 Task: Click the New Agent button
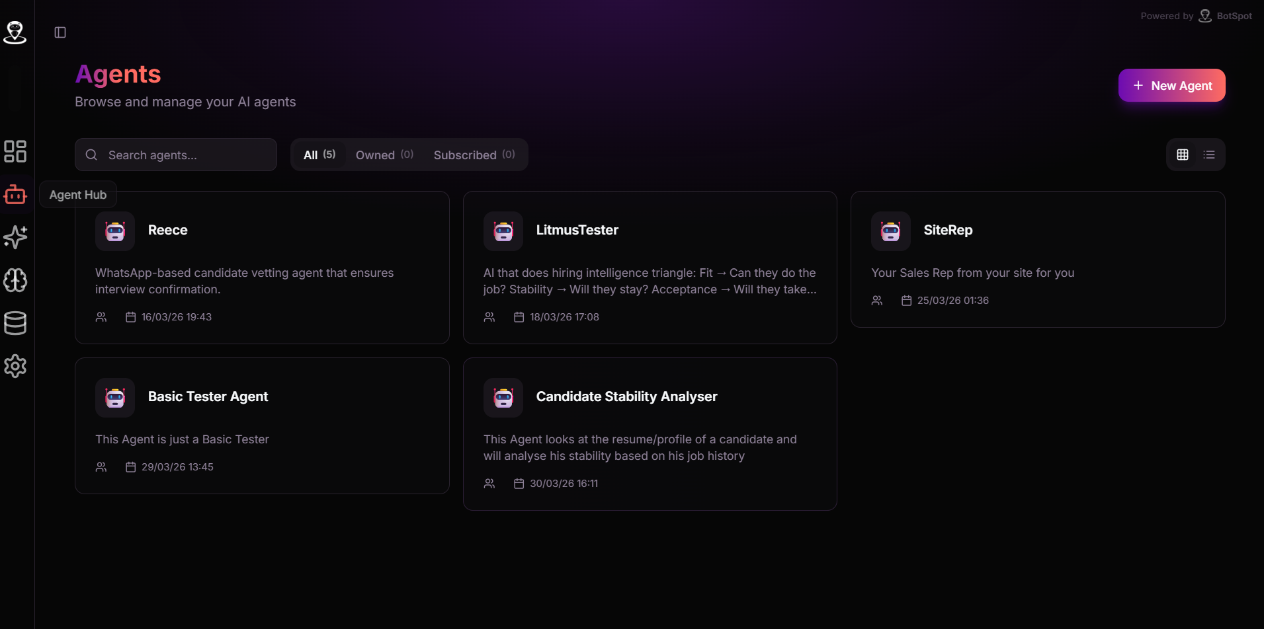click(1171, 85)
